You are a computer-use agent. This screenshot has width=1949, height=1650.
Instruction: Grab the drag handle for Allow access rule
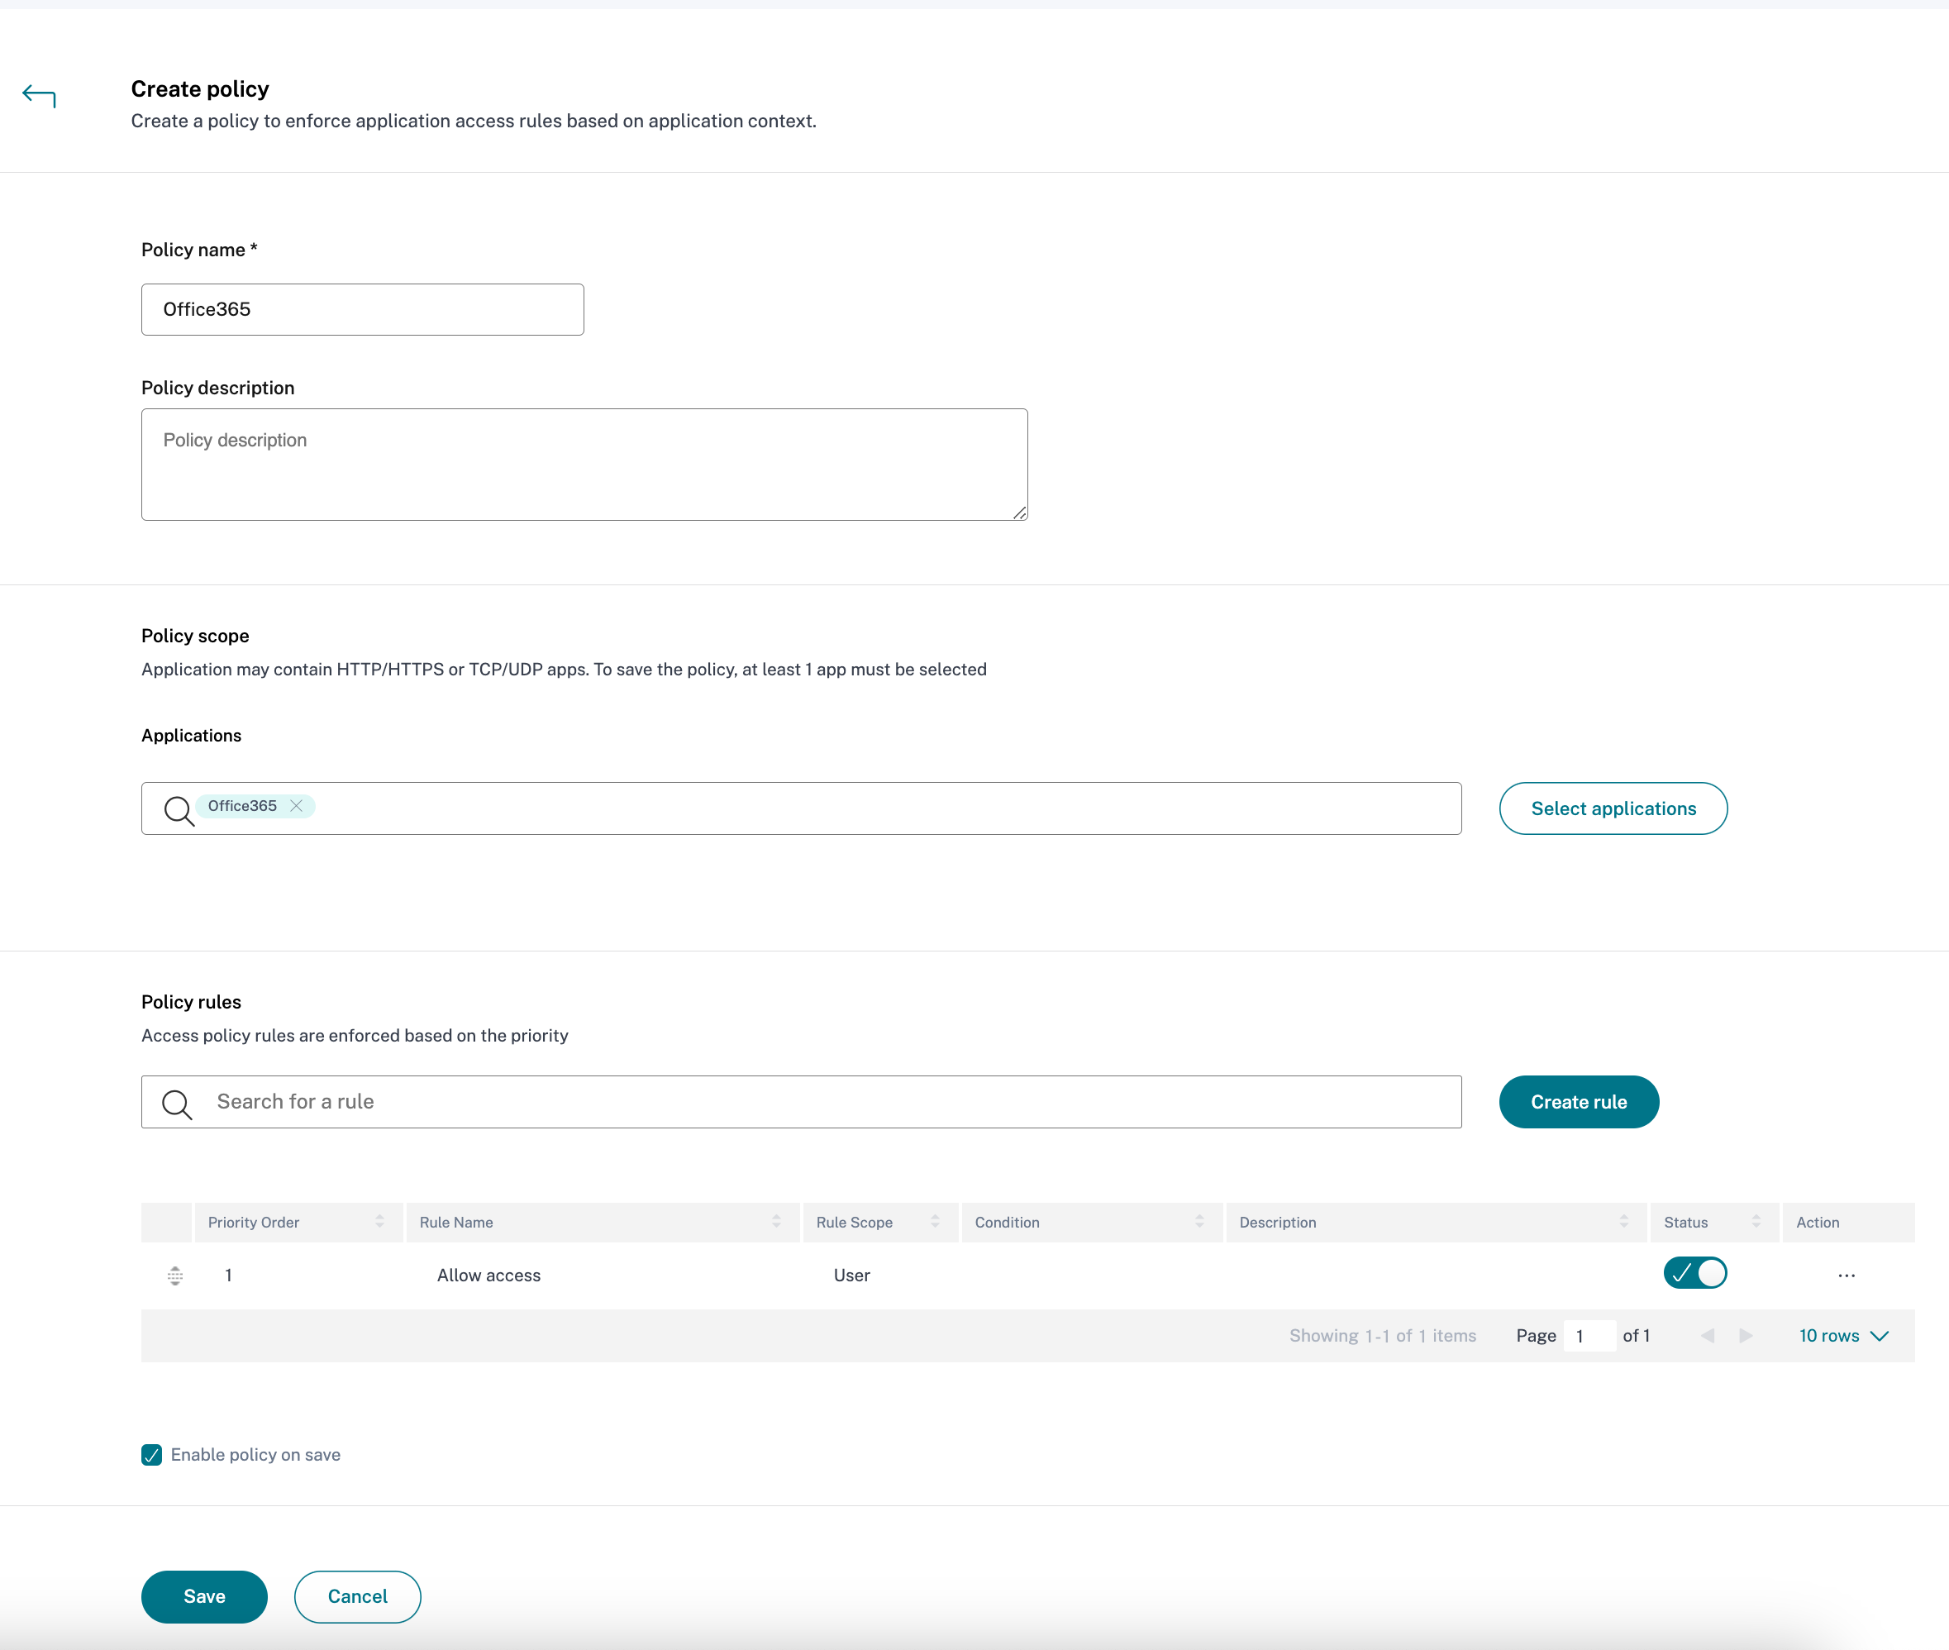(x=175, y=1275)
